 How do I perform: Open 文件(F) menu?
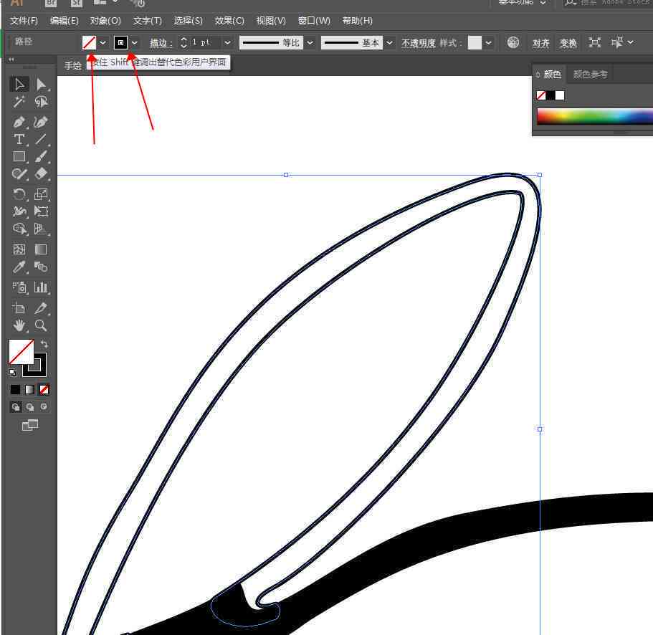(24, 20)
